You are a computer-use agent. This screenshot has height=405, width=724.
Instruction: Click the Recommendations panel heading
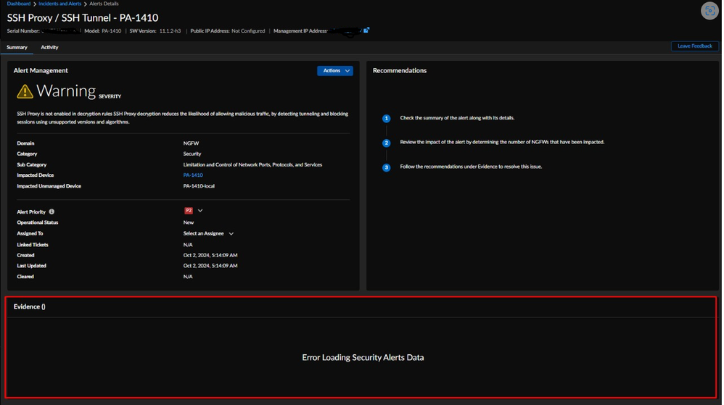[400, 70]
